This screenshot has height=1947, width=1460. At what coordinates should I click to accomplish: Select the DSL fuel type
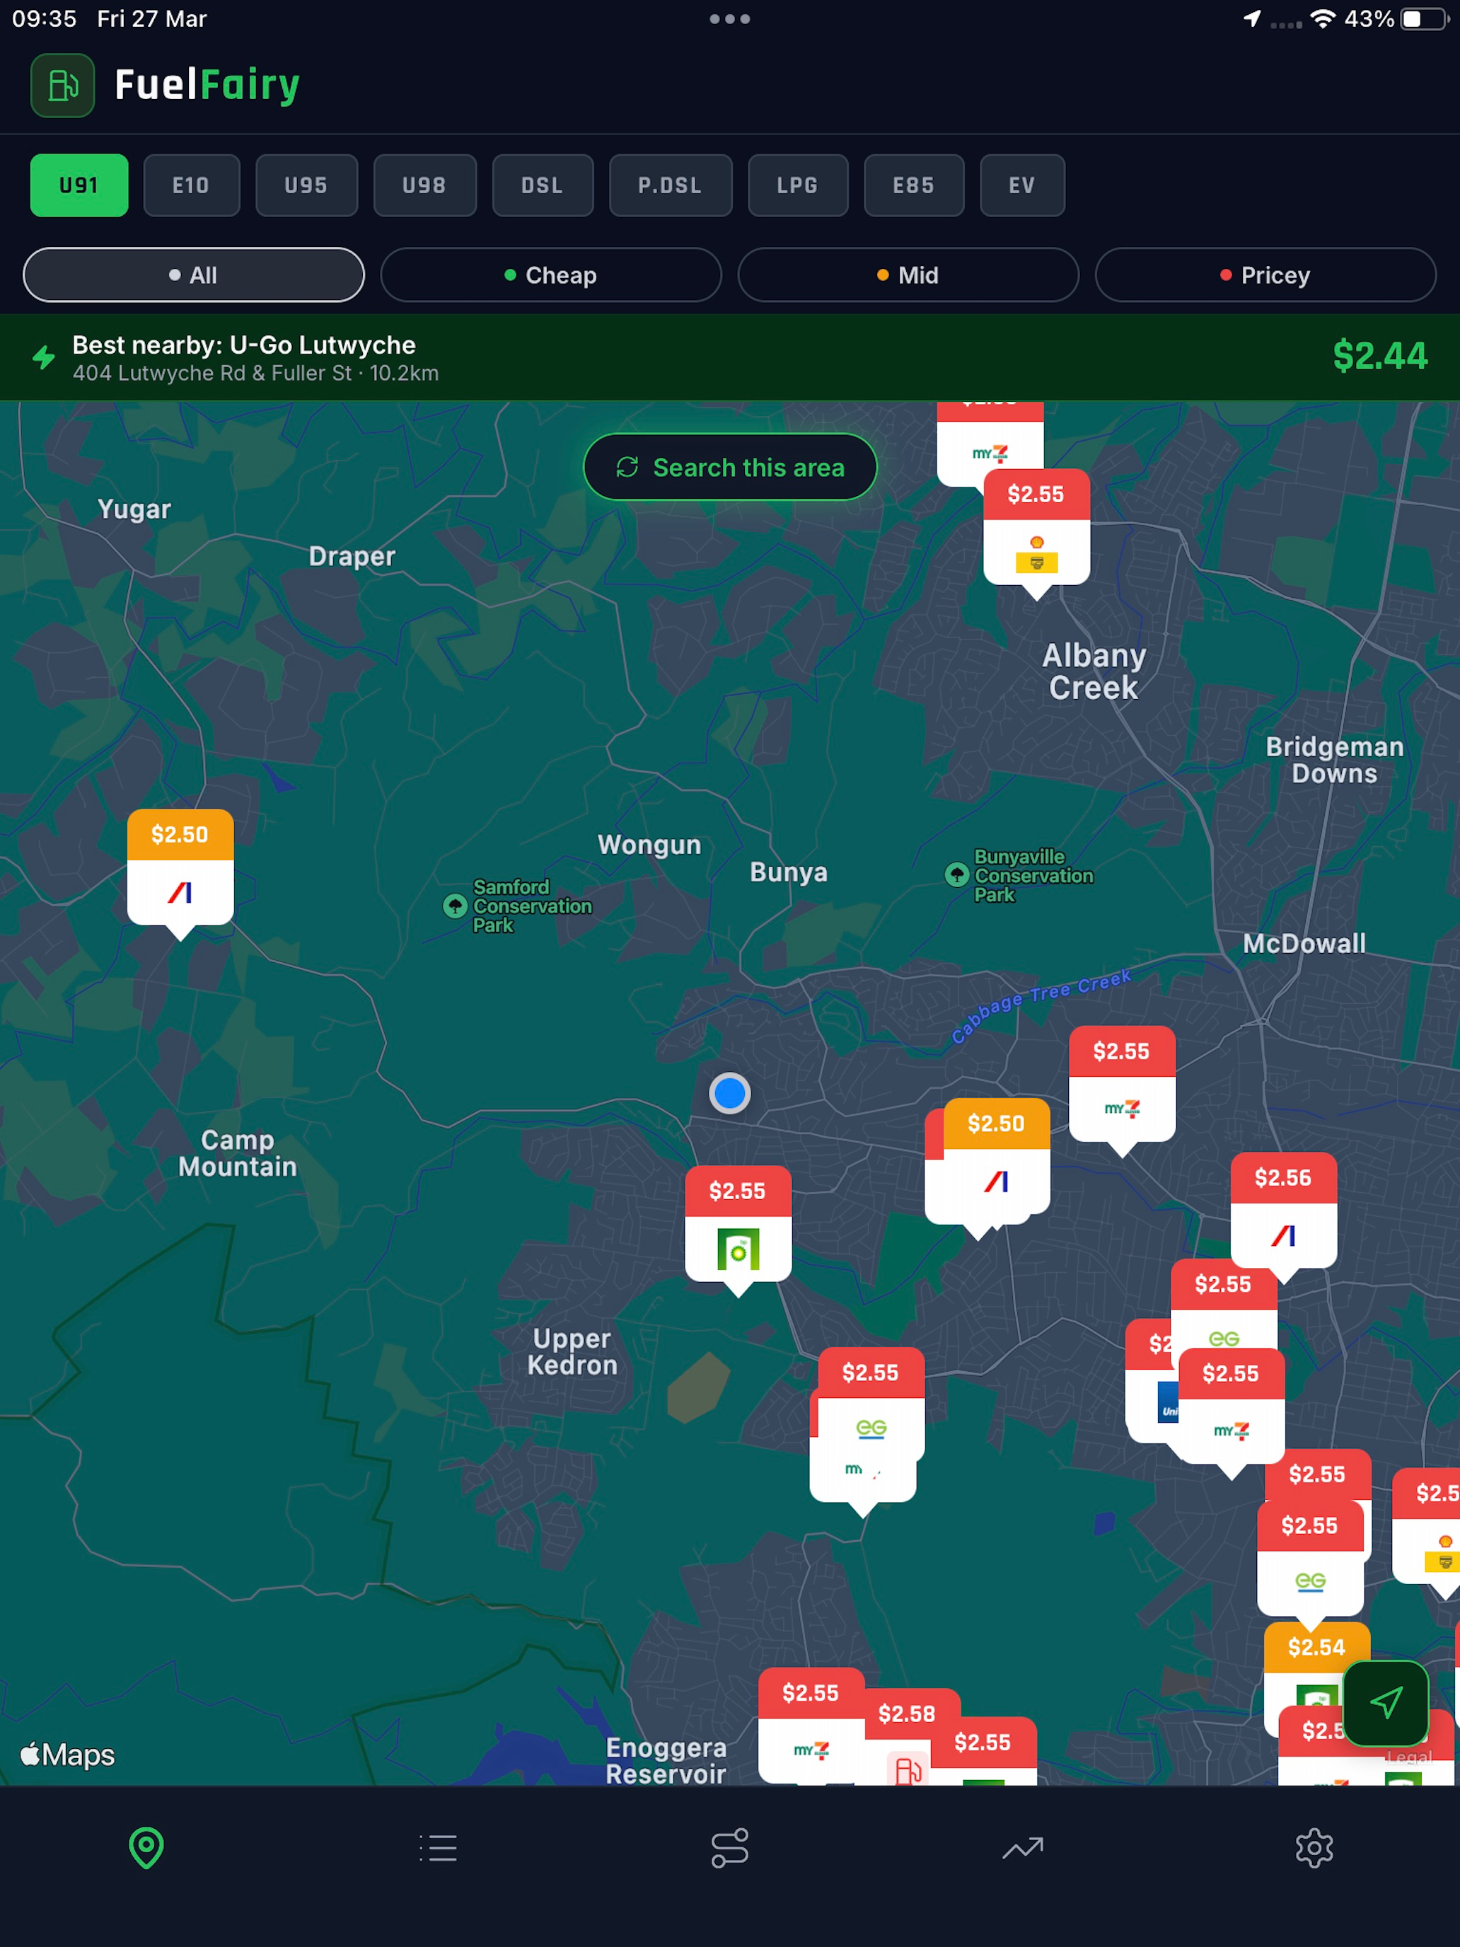[542, 186]
